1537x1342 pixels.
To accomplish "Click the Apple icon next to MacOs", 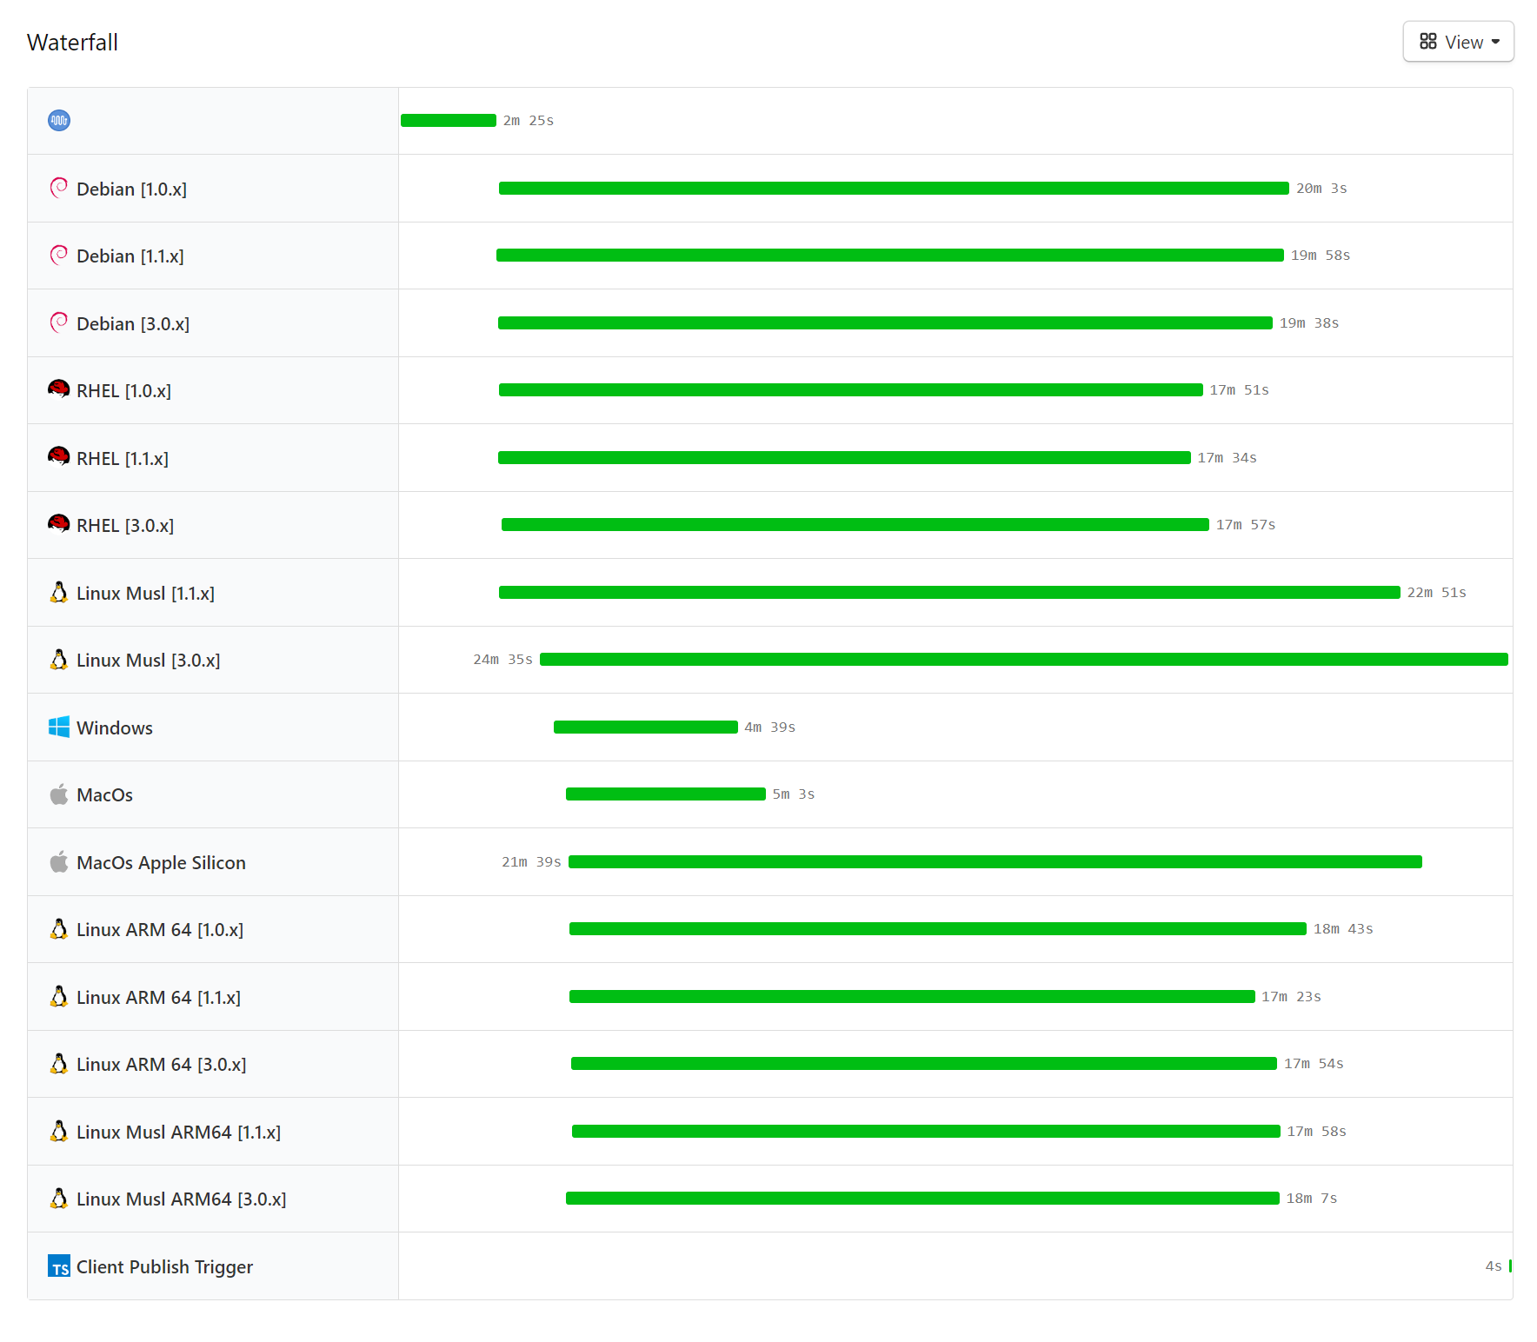I will click(58, 794).
